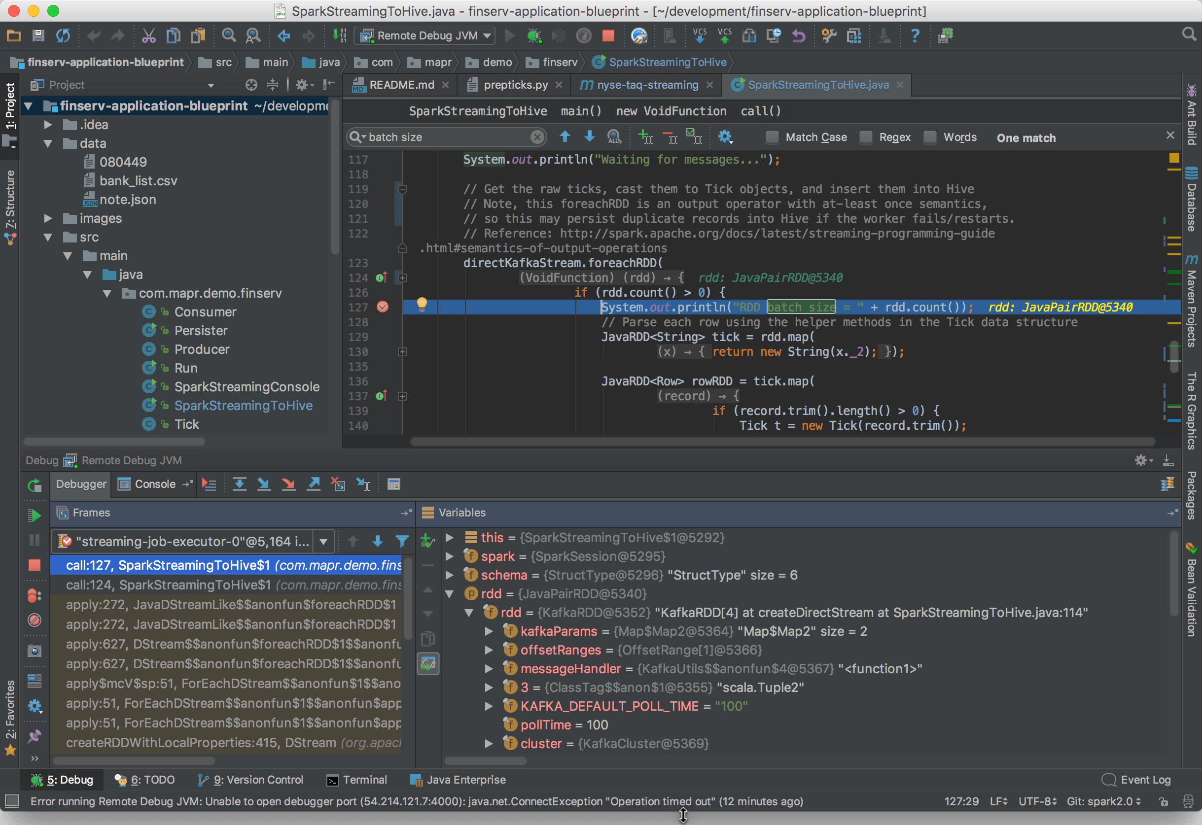Viewport: 1202px width, 825px height.
Task: Open the streaming-job-executor thread selector dropdown
Action: (323, 541)
